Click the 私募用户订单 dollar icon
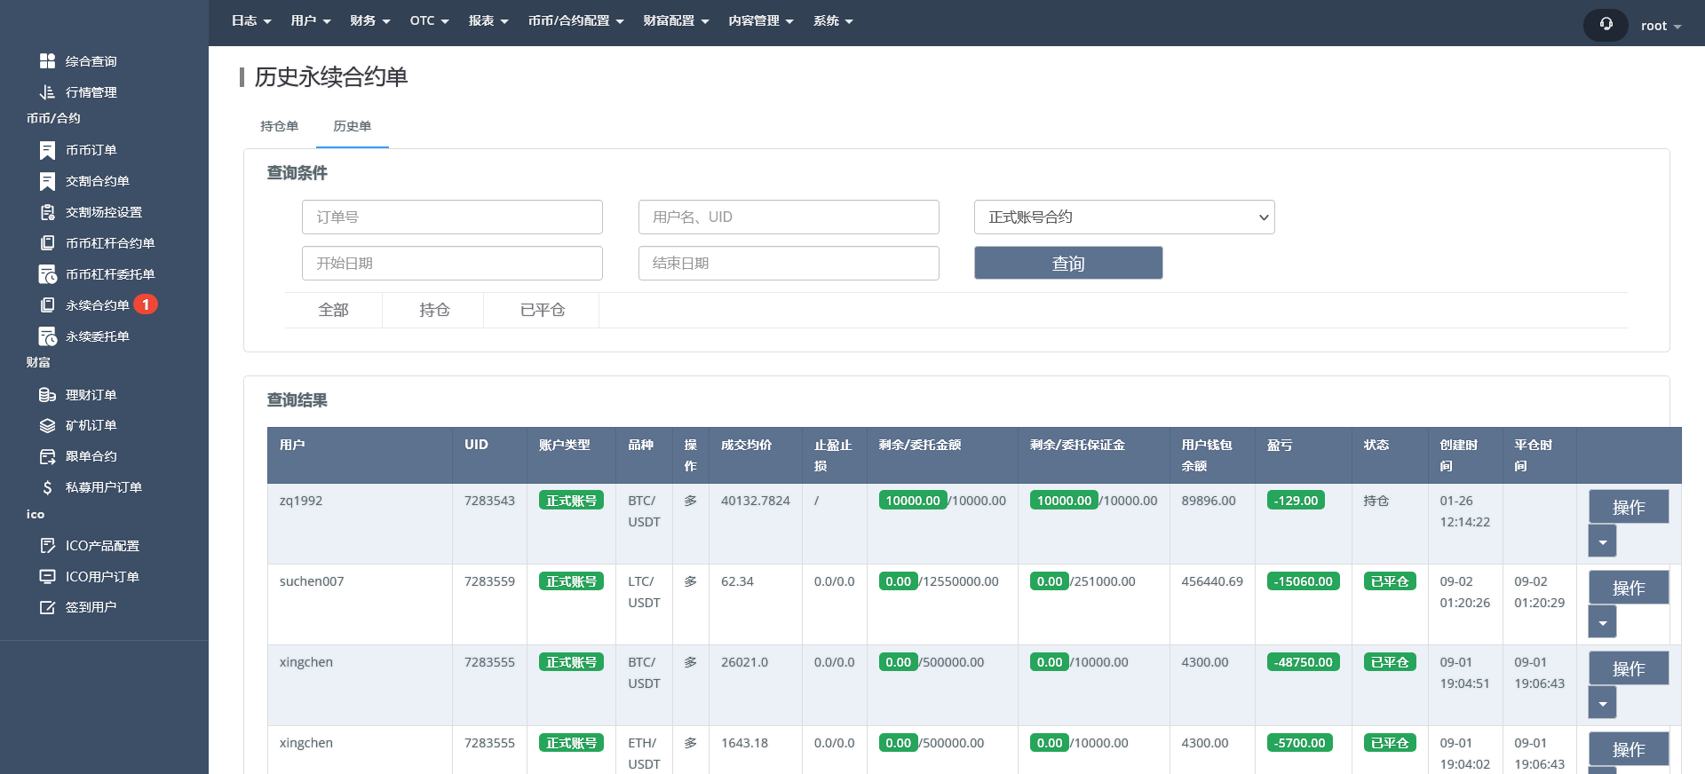 click(x=47, y=487)
